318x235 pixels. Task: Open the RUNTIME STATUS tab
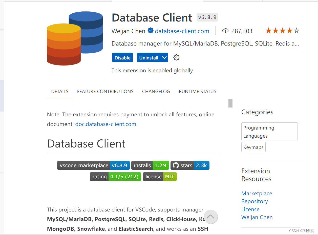[198, 92]
